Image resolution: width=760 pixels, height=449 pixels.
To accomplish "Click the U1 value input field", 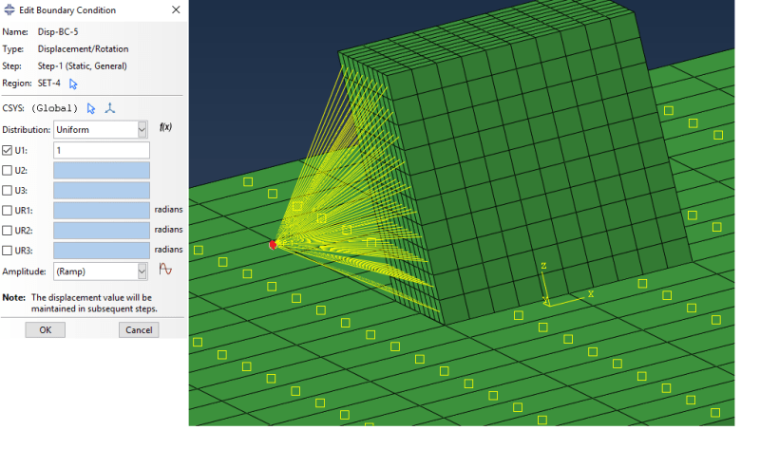I will click(102, 150).
